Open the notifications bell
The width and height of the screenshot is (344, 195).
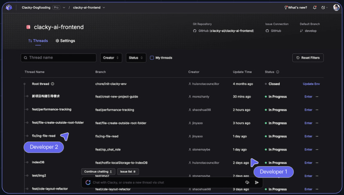click(315, 7)
